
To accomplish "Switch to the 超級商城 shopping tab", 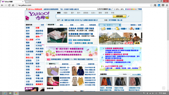I will [x=65, y=64].
